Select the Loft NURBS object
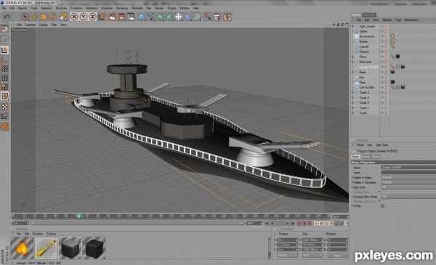Image resolution: width=436 pixels, height=265 pixels. click(x=367, y=88)
